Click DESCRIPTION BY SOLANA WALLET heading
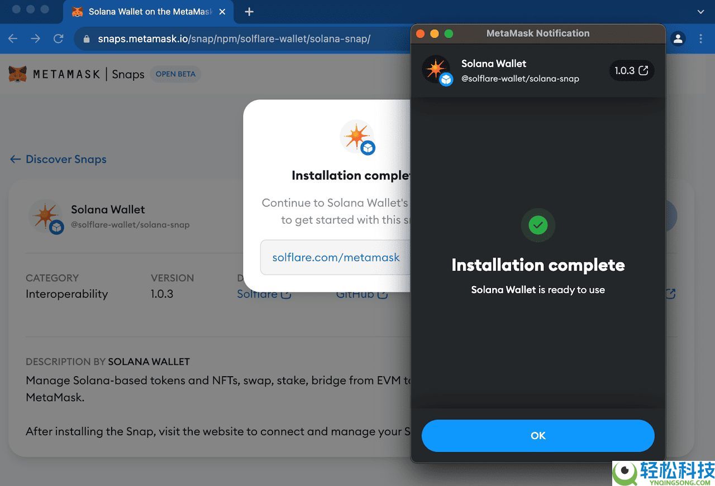 [108, 362]
